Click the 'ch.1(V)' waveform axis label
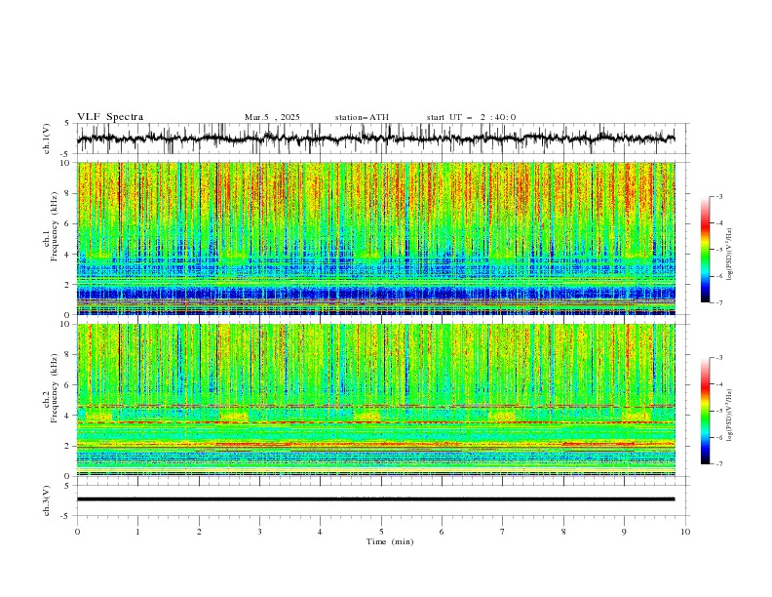This screenshot has width=772, height=597. click(x=47, y=139)
